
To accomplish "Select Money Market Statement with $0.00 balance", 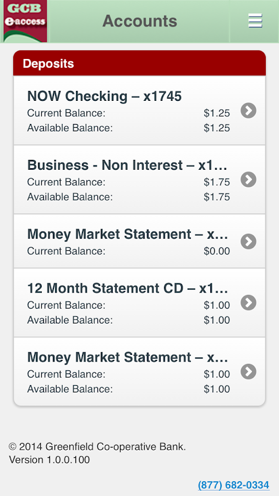I will click(x=139, y=241).
